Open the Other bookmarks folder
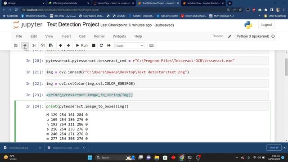288x162 pixels. (275, 16)
